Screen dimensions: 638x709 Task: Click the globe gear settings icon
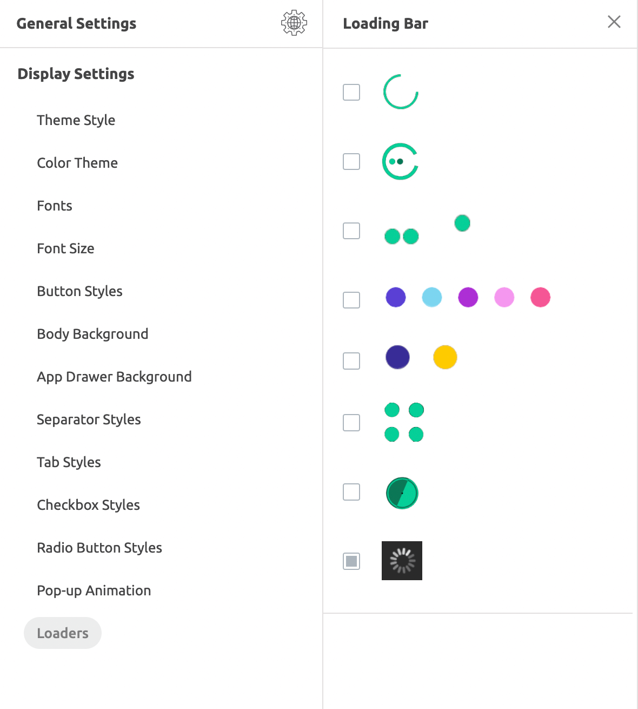point(294,23)
